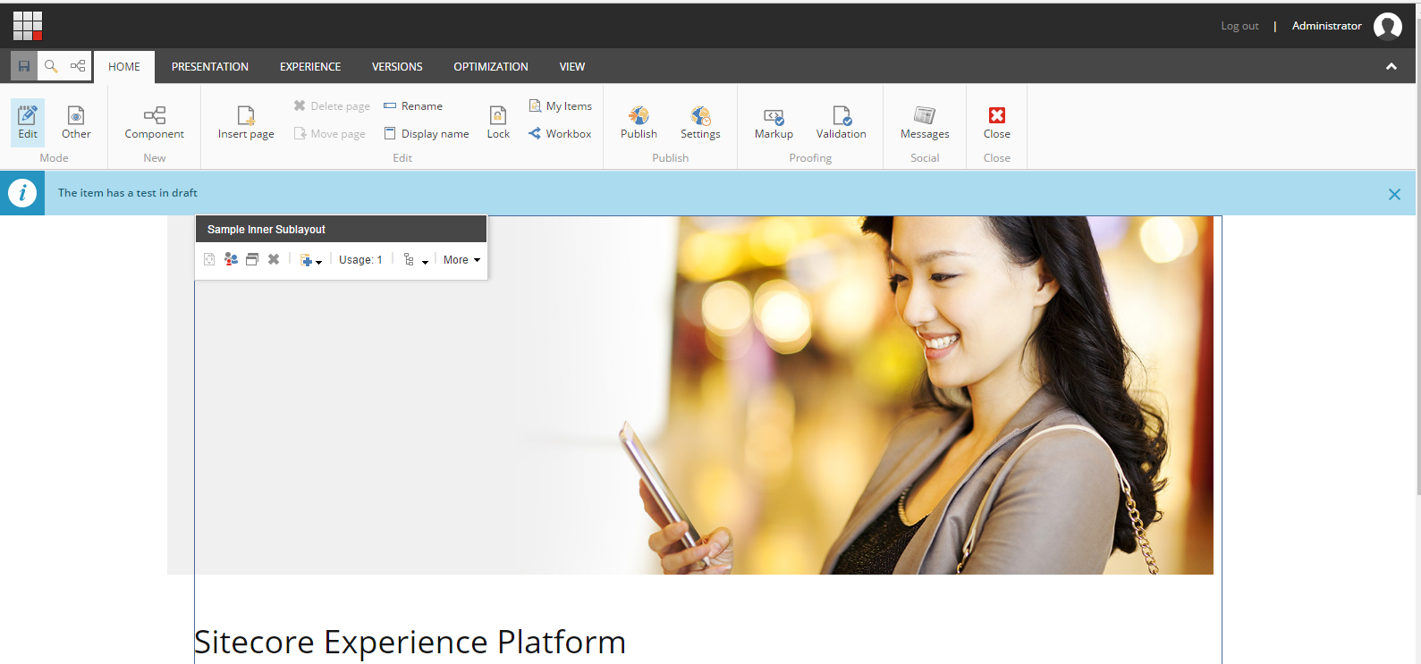Open the navigation tree icon beside the search icon
This screenshot has width=1421, height=664.
(78, 66)
